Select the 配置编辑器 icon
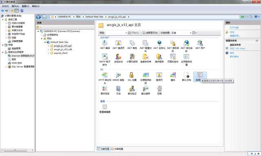261x156 pixels. pyautogui.click(x=105, y=109)
